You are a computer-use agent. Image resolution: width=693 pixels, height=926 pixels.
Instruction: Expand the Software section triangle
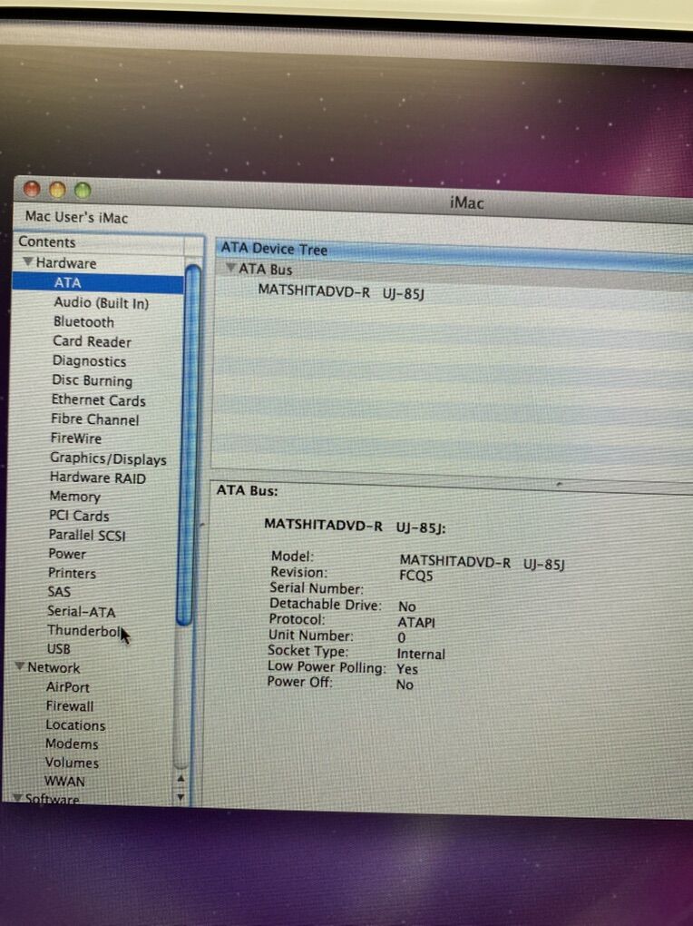pos(18,799)
